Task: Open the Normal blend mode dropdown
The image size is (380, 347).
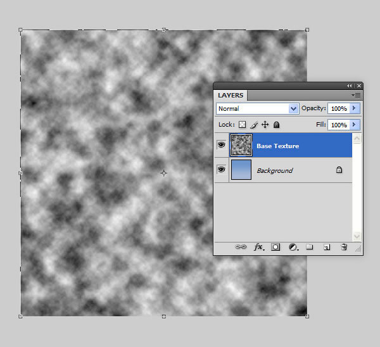Action: click(x=257, y=108)
